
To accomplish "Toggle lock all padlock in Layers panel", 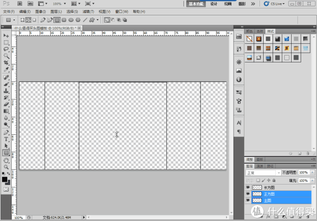I will point(274,180).
